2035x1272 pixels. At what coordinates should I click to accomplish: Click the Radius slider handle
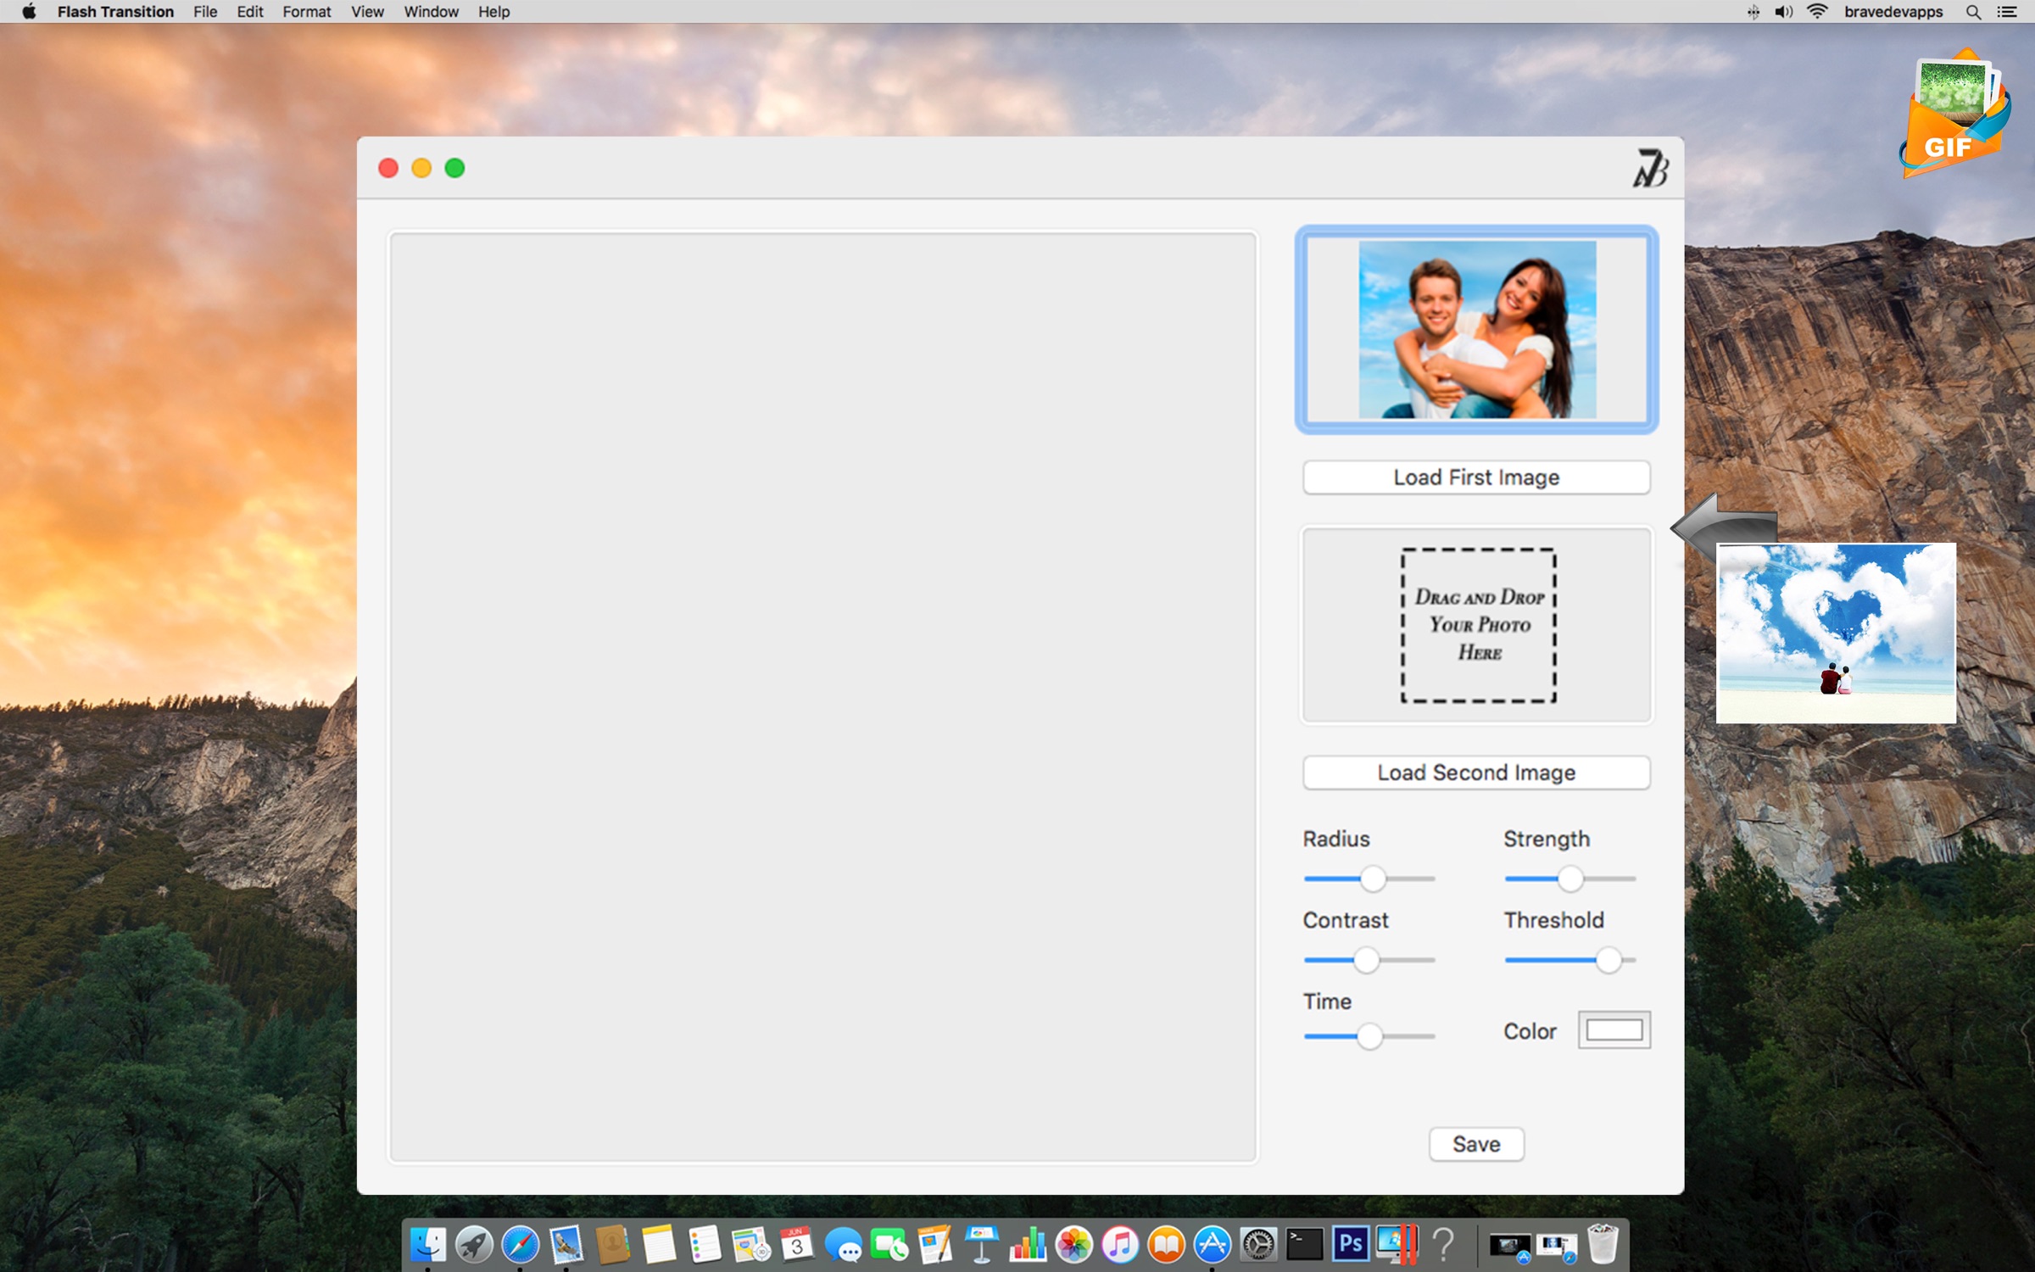click(x=1373, y=879)
